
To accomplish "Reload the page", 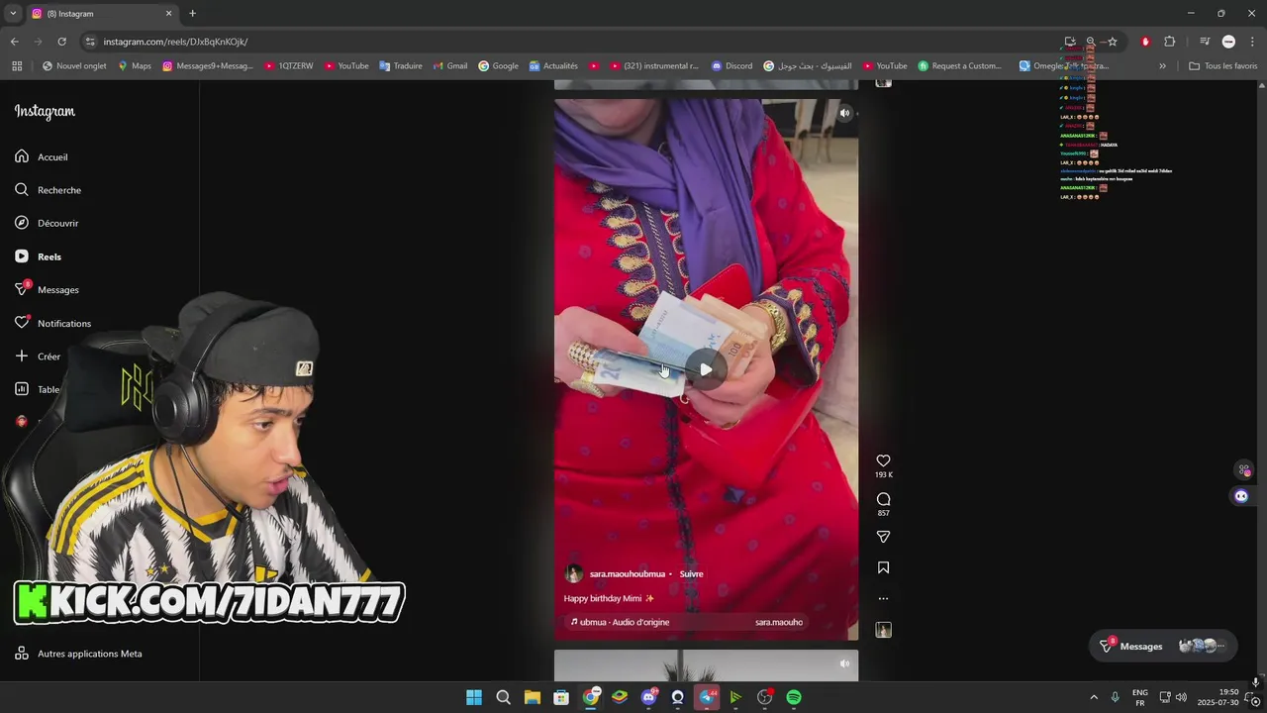I will click(x=61, y=42).
